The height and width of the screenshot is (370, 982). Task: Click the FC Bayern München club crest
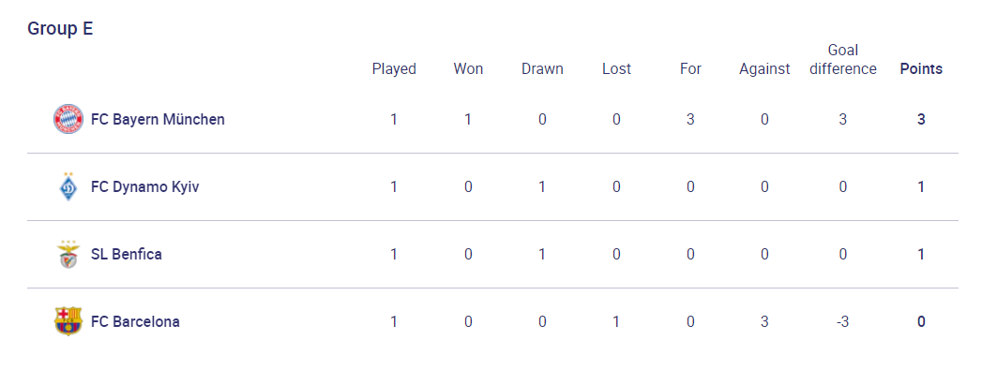68,119
